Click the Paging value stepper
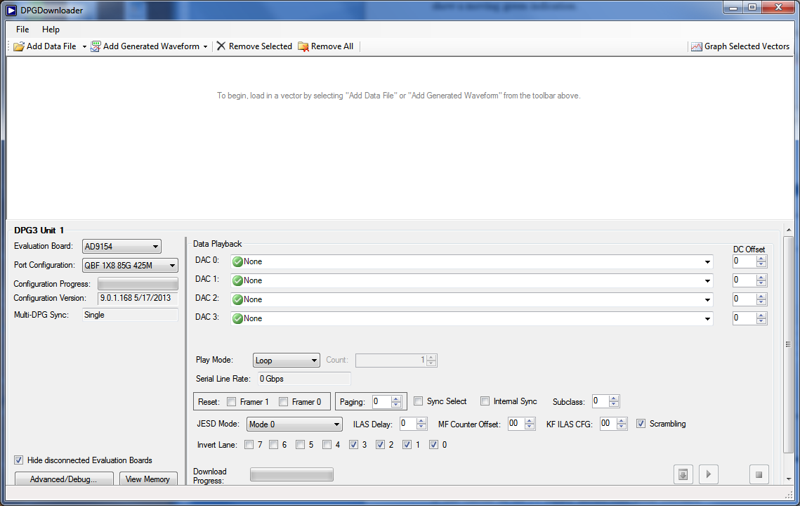This screenshot has width=800, height=506. [396, 402]
